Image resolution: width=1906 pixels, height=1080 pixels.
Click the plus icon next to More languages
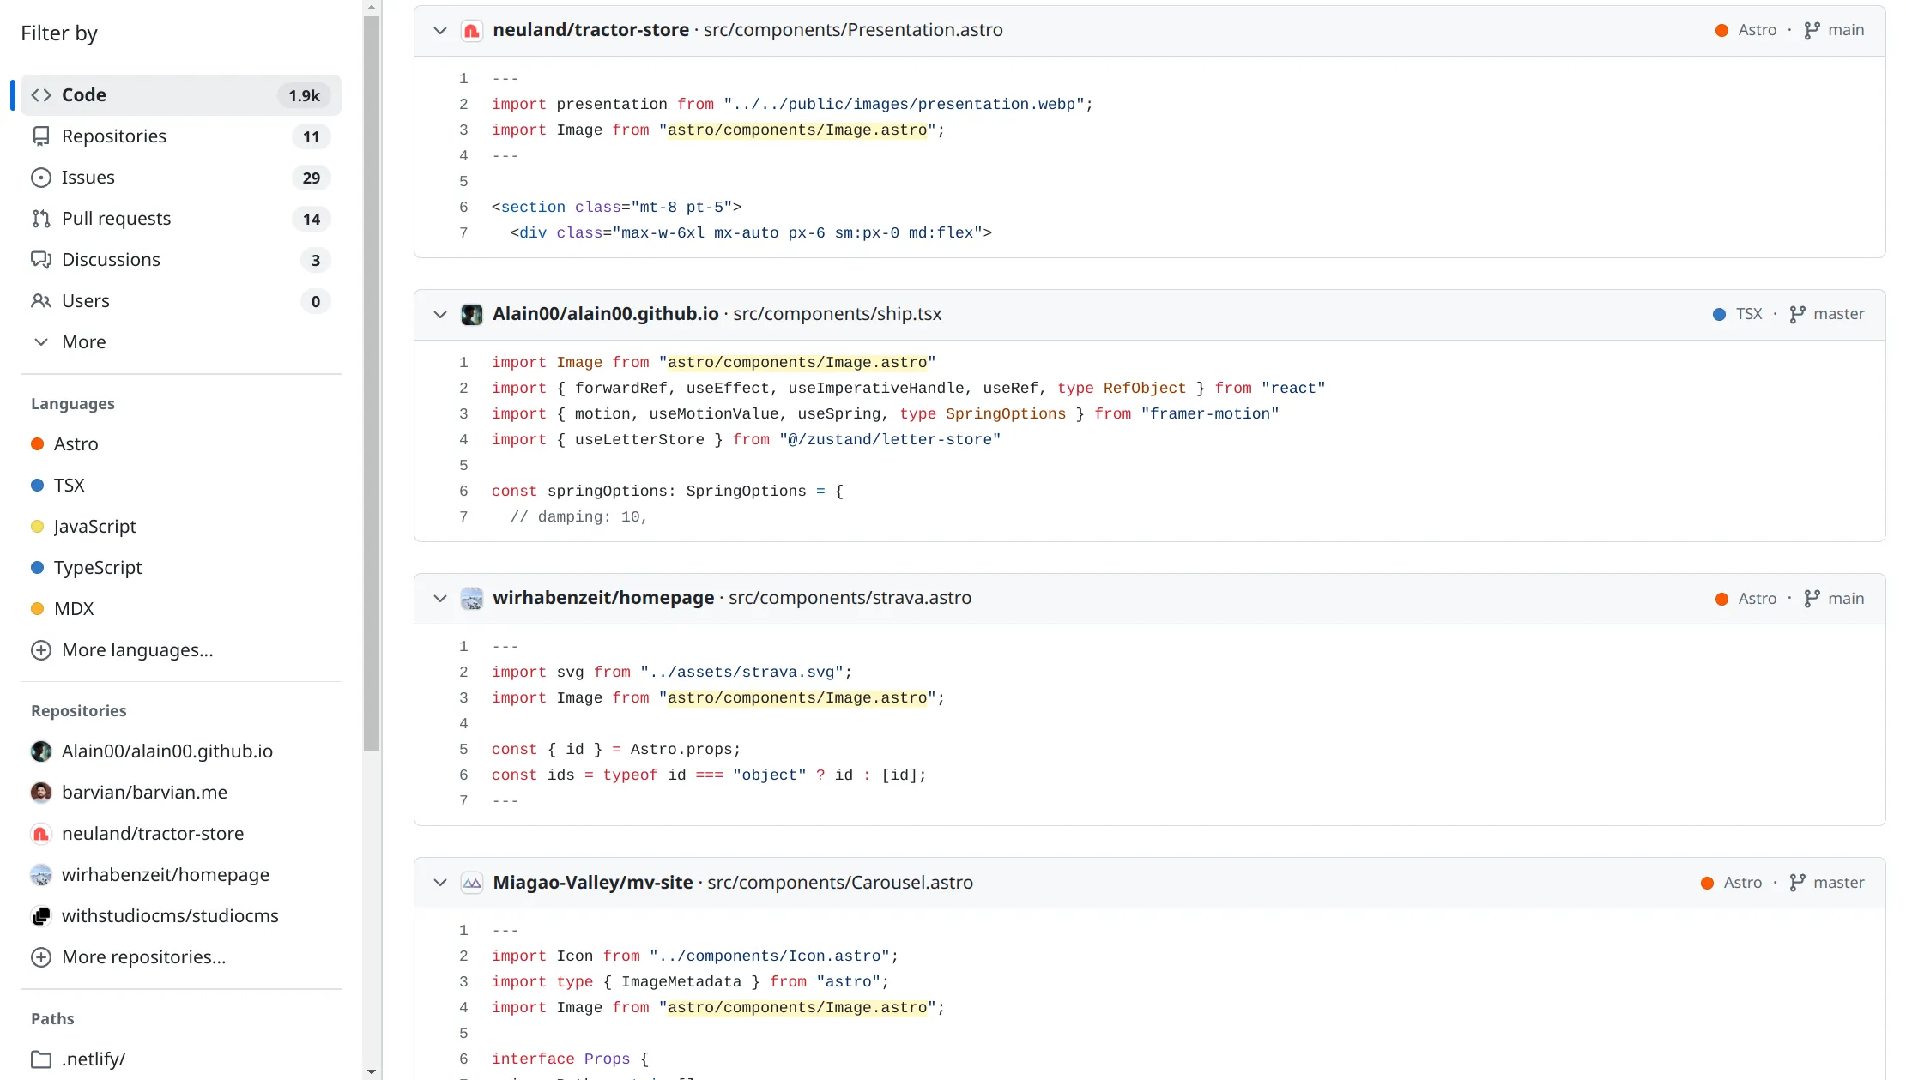[42, 650]
